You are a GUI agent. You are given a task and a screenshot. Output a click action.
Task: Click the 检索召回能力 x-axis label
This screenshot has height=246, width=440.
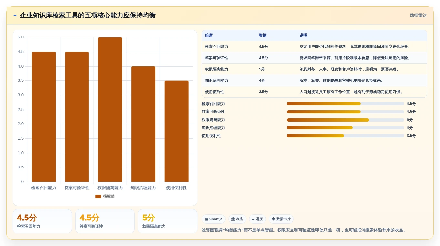click(x=44, y=188)
